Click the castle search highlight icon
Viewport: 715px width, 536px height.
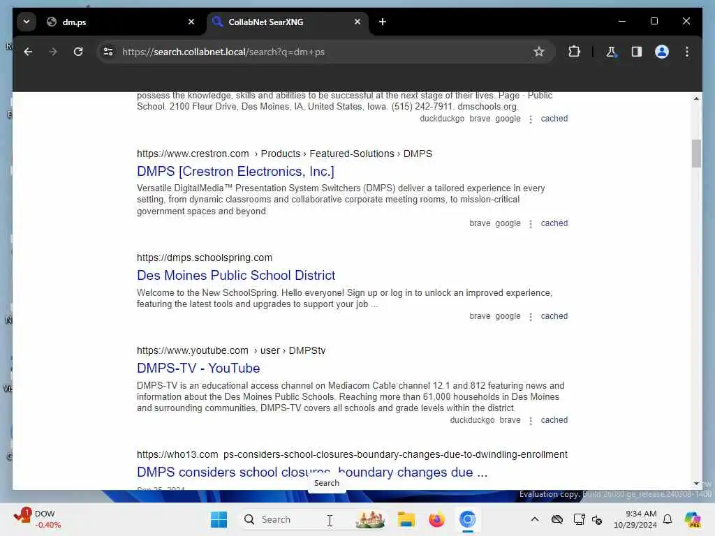370,519
